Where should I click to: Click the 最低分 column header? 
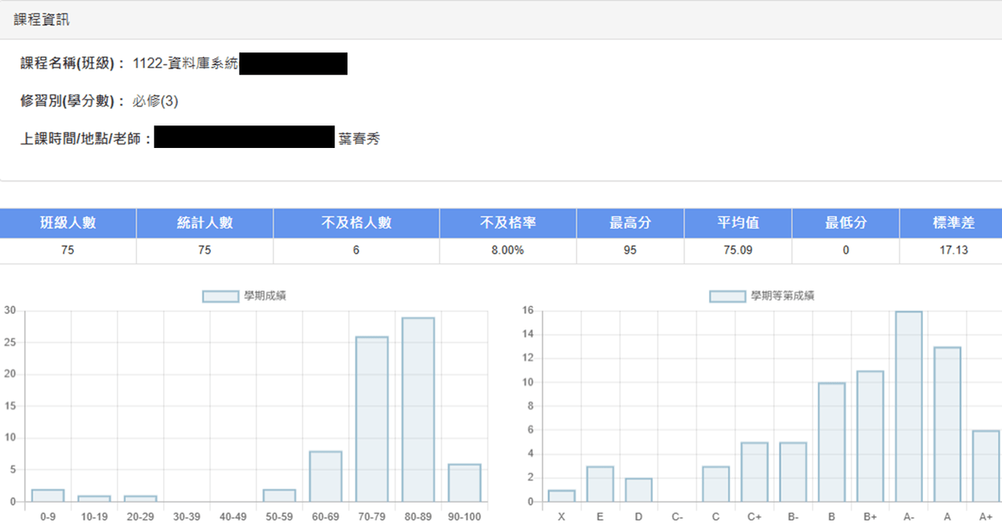[845, 223]
